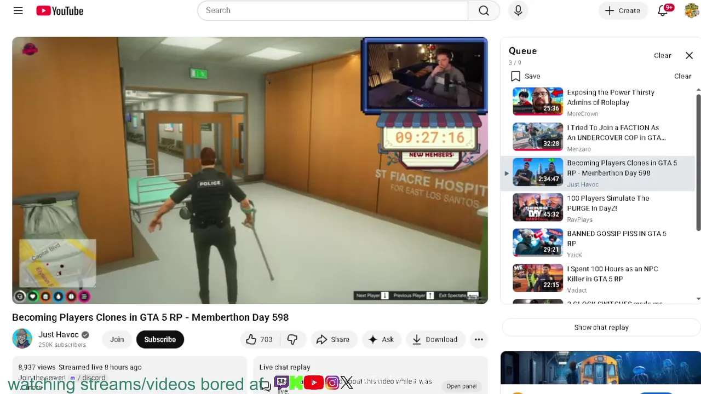The height and width of the screenshot is (394, 701).
Task: Open Menzaro channel name in queue
Action: click(x=579, y=149)
